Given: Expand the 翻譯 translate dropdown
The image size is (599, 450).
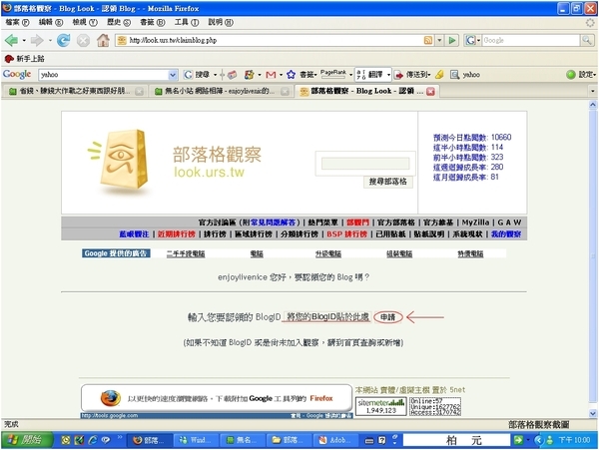Looking at the screenshot, I should click(388, 75).
